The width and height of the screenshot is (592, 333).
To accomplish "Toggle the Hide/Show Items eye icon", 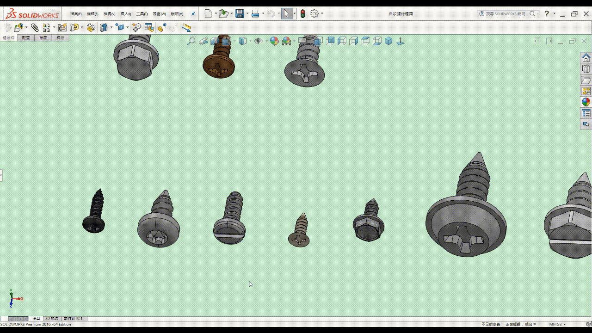I will tap(258, 41).
